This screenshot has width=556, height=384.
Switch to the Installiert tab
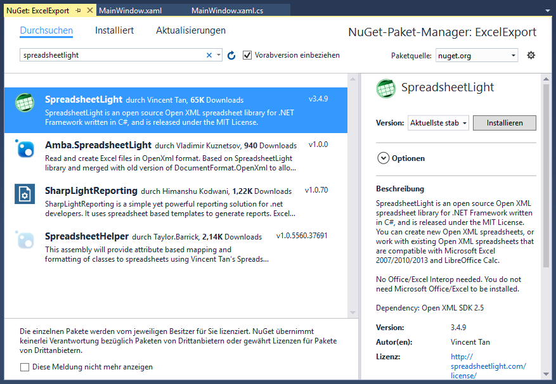pyautogui.click(x=114, y=30)
